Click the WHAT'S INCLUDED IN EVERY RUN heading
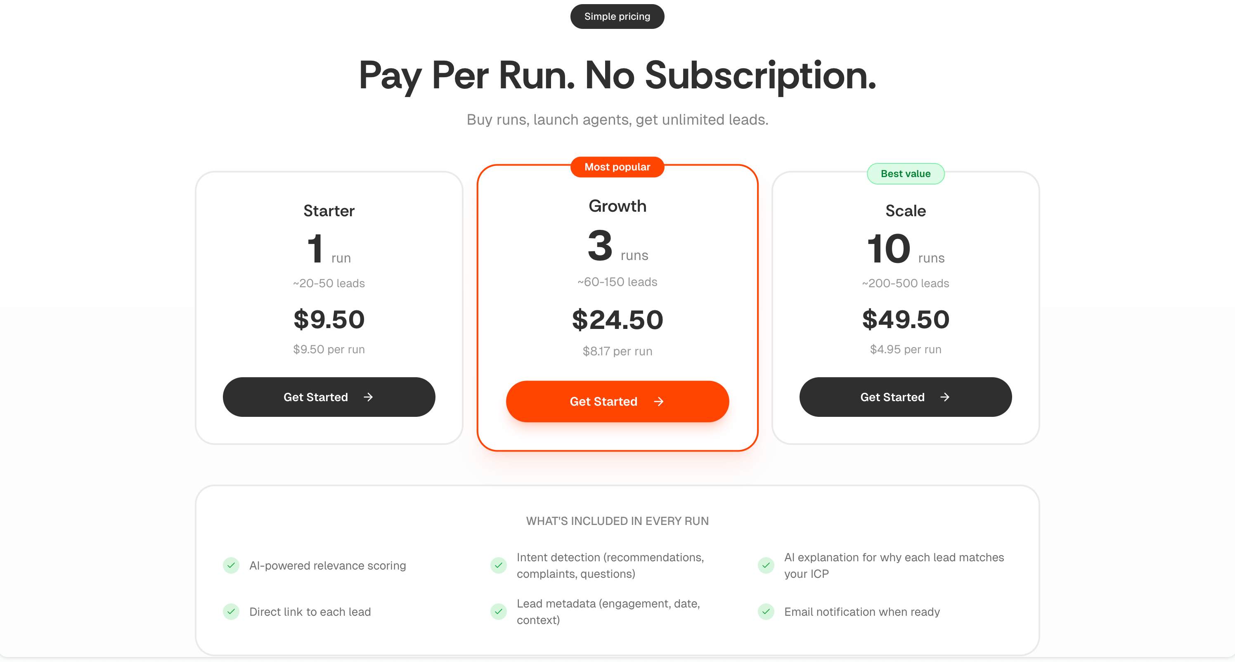The height and width of the screenshot is (662, 1235). tap(617, 521)
